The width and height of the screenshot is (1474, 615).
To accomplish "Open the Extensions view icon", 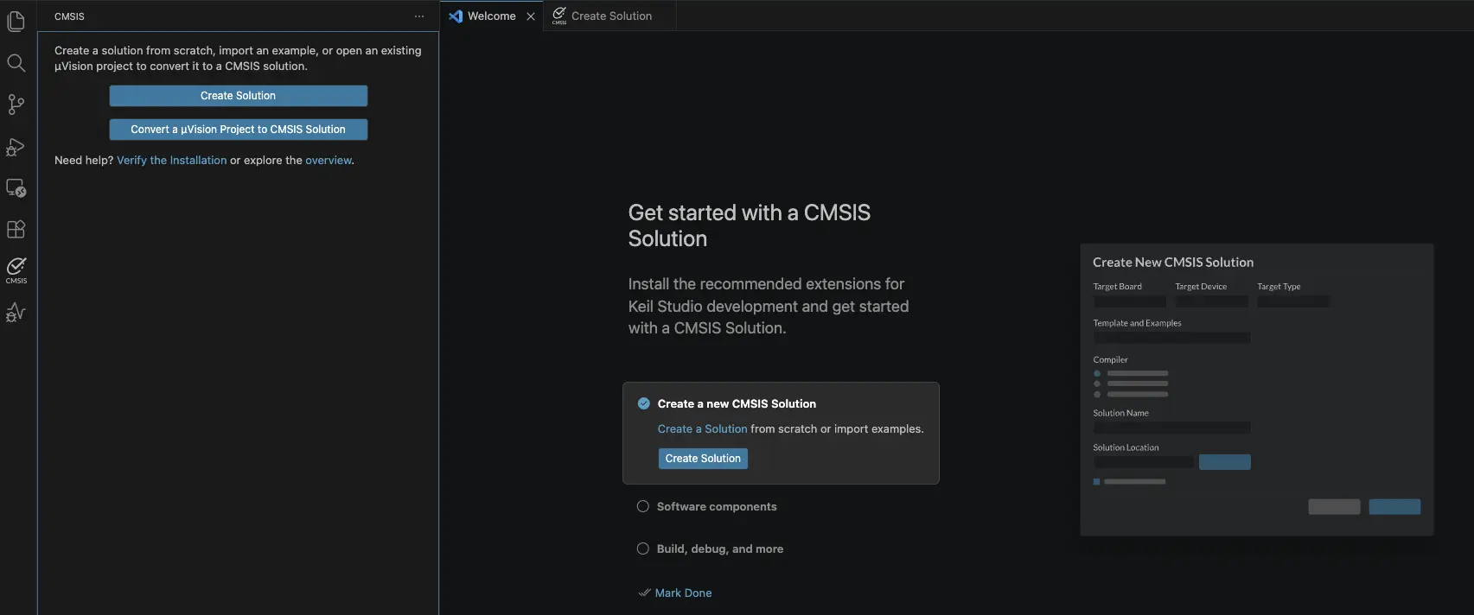I will pyautogui.click(x=16, y=229).
